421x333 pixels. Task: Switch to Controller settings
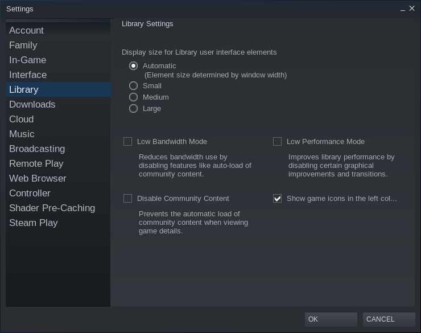click(x=58, y=193)
